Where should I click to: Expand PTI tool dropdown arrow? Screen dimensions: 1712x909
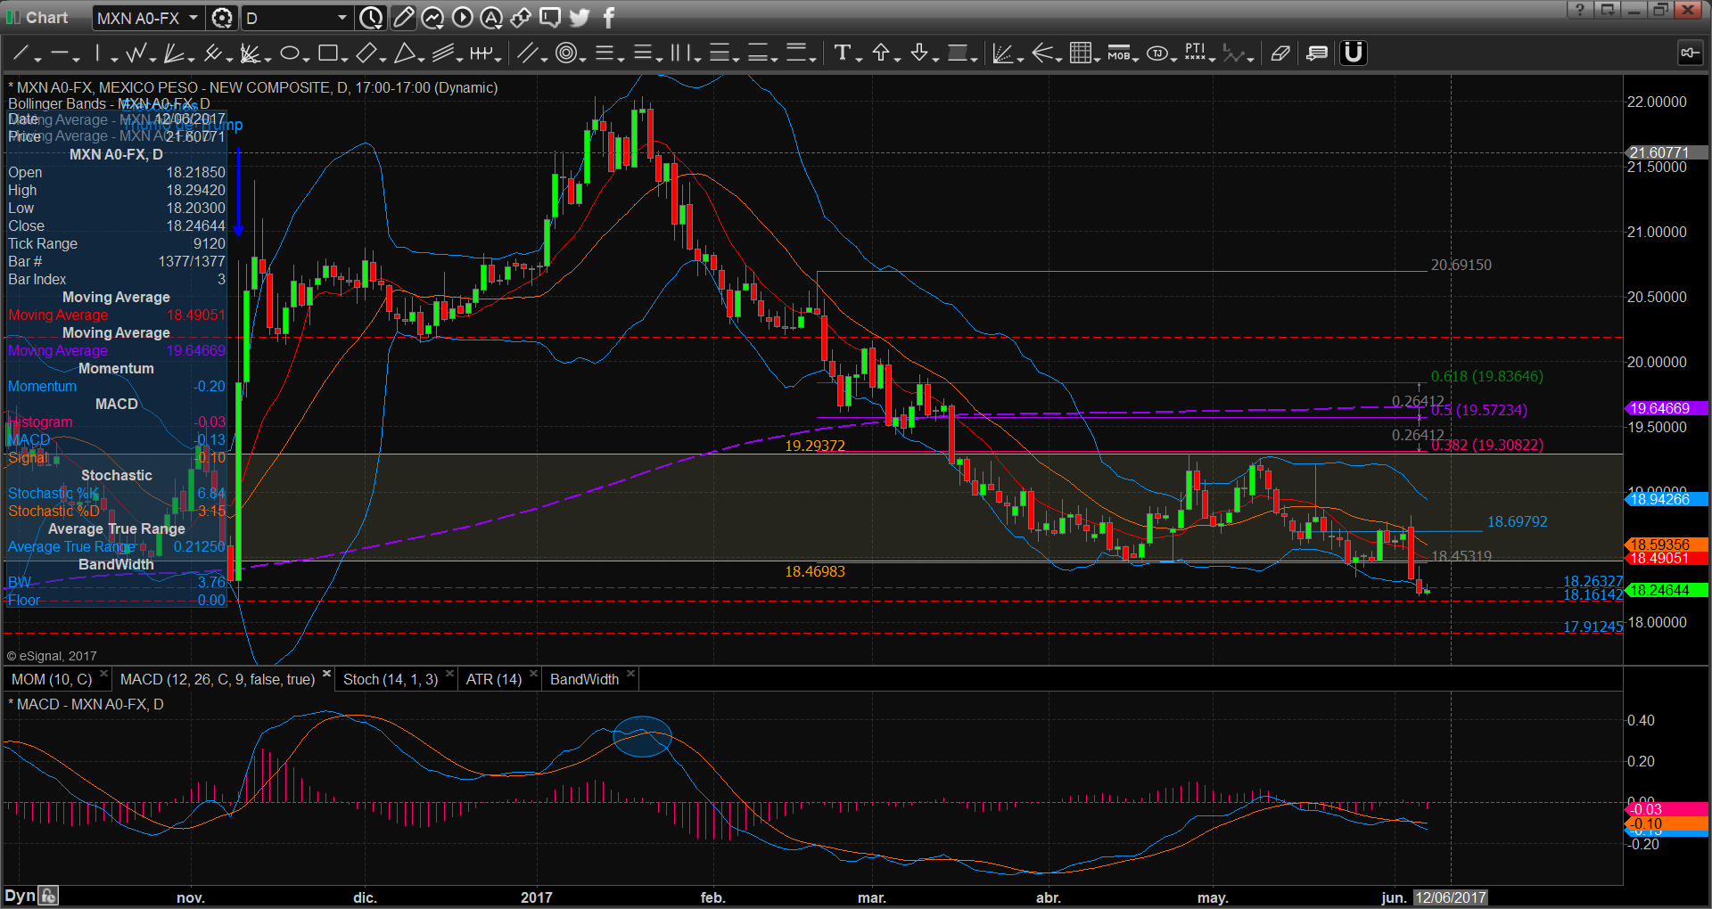[1213, 59]
